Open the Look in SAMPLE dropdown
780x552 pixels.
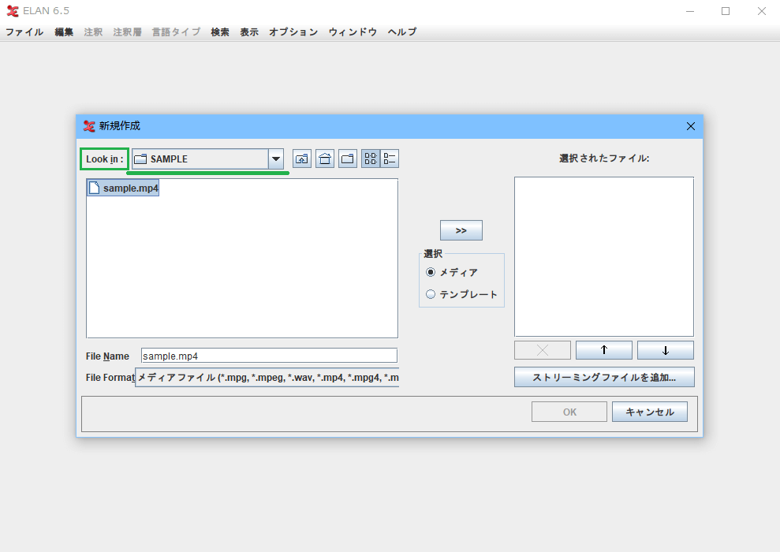276,159
